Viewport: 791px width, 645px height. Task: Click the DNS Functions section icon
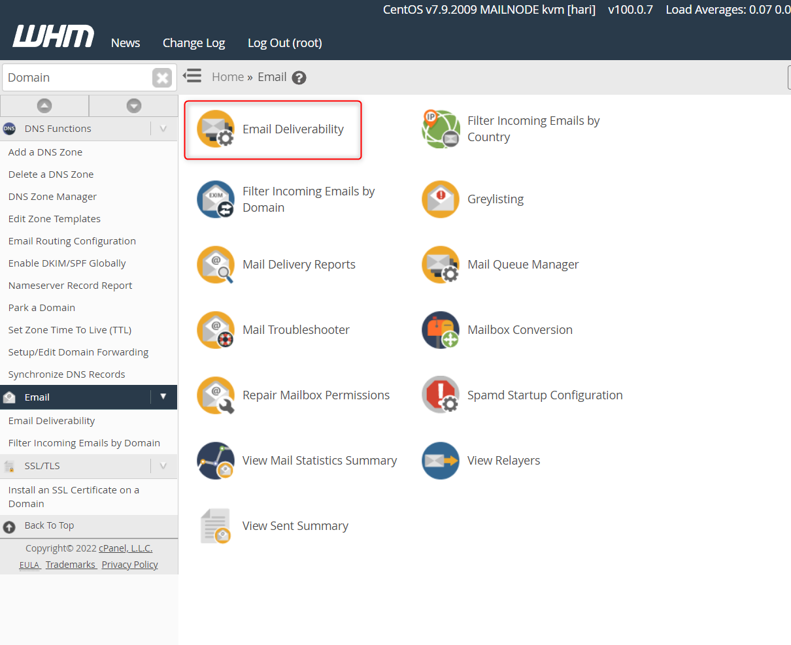click(x=9, y=129)
